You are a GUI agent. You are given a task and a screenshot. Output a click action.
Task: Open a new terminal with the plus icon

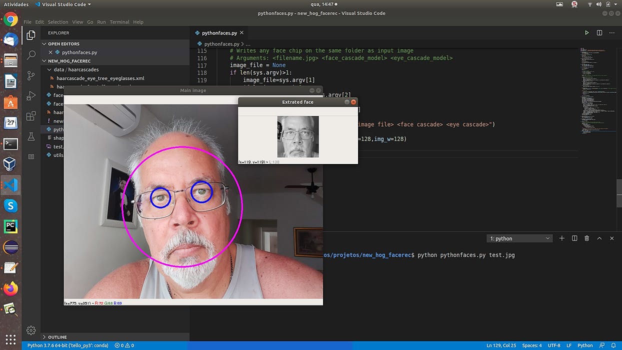561,238
